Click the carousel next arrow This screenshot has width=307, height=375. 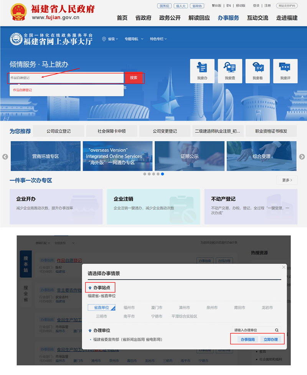302,157
